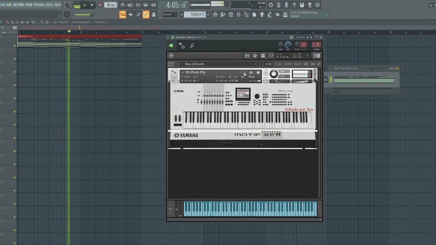Open the TOOLS menu
This screenshot has width=436, height=245.
(49, 5)
